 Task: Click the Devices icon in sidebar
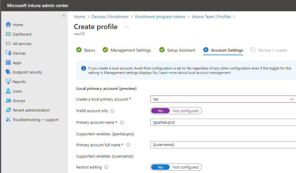tap(8, 53)
